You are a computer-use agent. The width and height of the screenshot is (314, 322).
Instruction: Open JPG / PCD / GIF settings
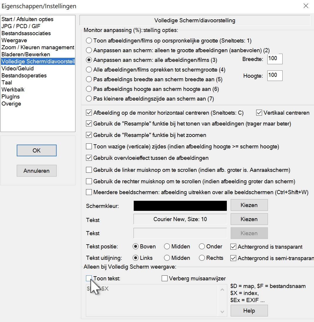click(38, 26)
